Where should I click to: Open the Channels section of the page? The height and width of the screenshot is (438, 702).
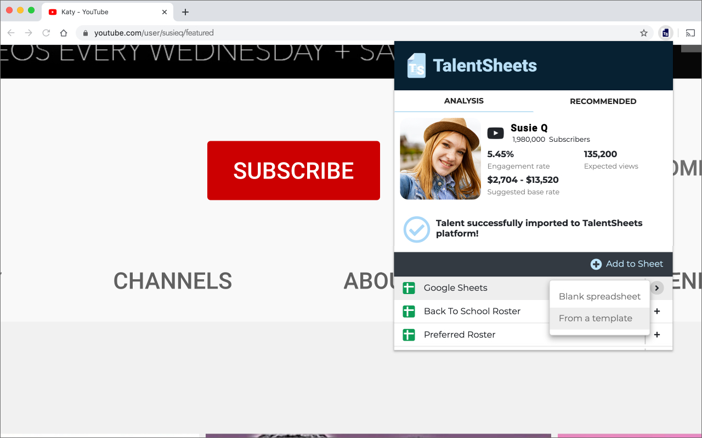[x=173, y=281]
